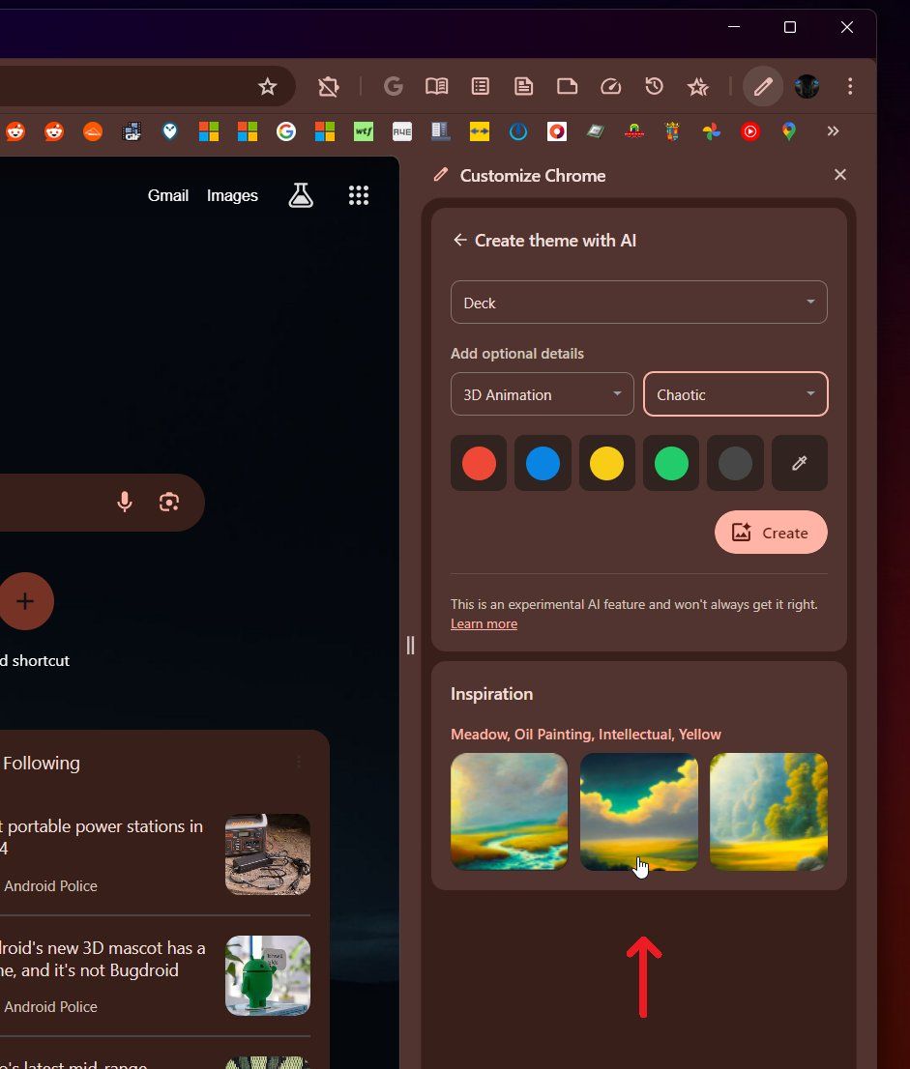The height and width of the screenshot is (1069, 910).
Task: Select the green theme color option
Action: click(671, 463)
